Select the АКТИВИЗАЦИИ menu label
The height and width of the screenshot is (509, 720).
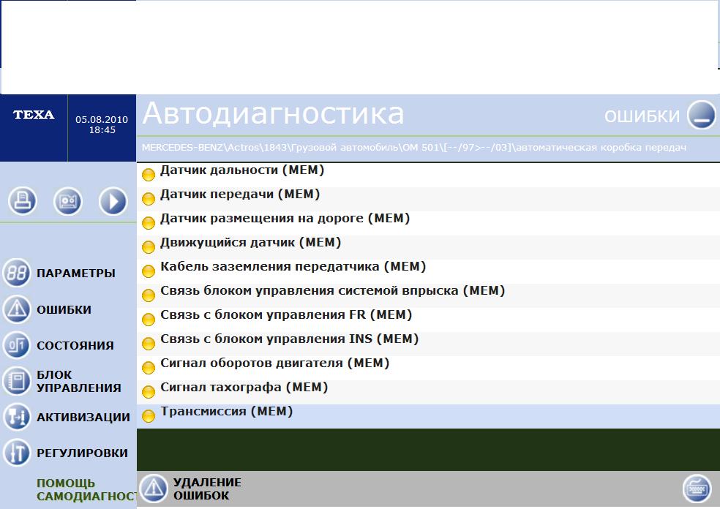tap(83, 417)
